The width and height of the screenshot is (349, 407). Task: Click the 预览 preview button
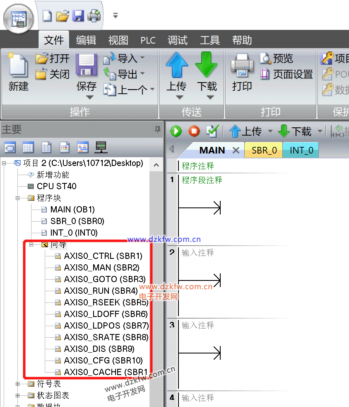(277, 58)
